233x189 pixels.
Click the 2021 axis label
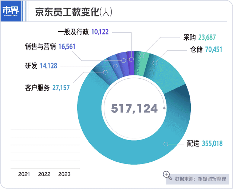tap(24, 174)
